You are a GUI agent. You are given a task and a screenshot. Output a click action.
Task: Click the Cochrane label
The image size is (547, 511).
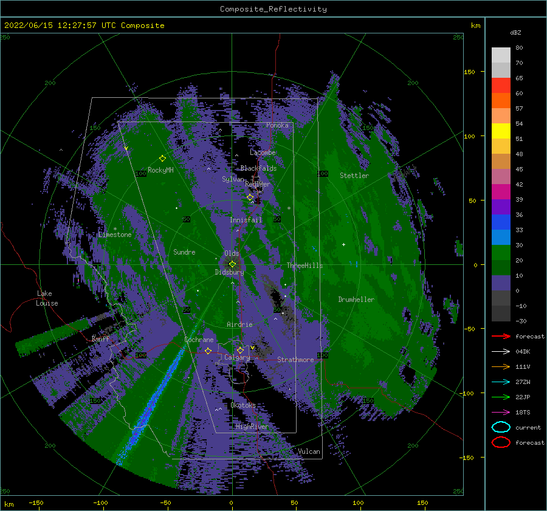click(x=199, y=340)
